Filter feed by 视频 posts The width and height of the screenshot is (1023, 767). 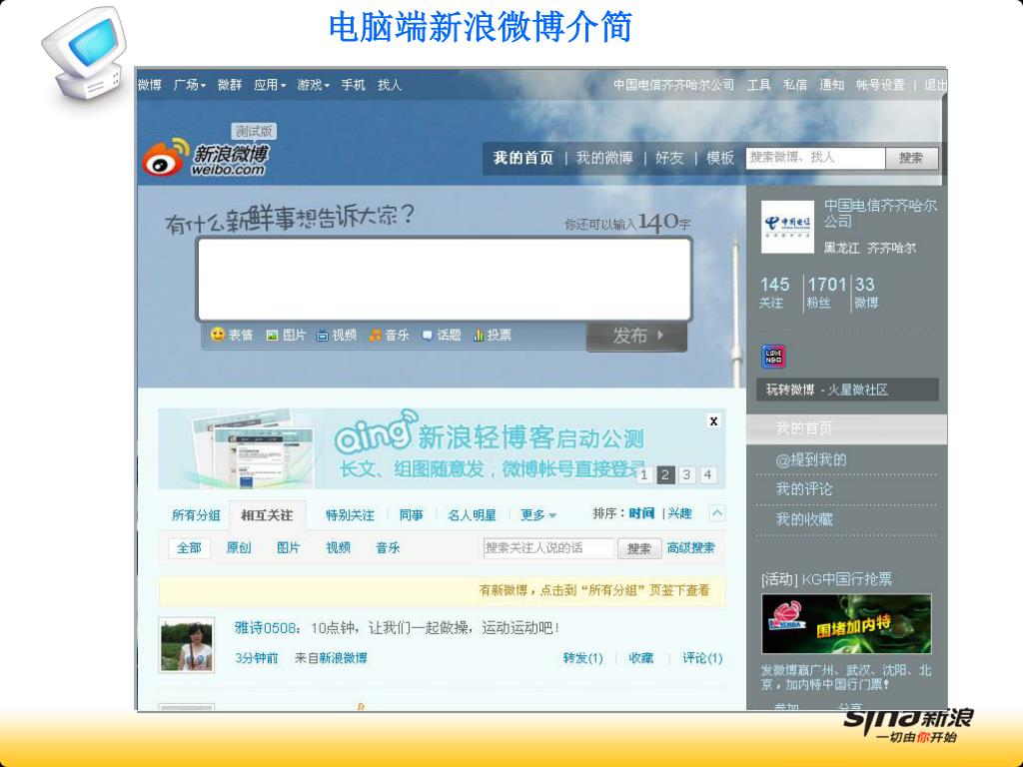pos(338,548)
